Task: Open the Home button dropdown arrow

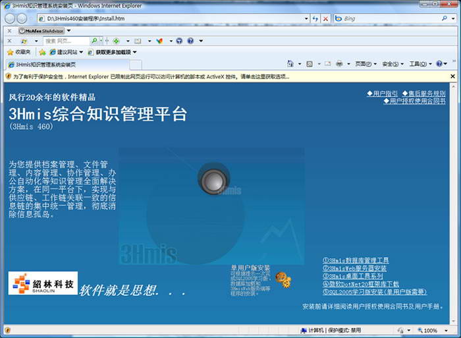Action: click(x=300, y=64)
